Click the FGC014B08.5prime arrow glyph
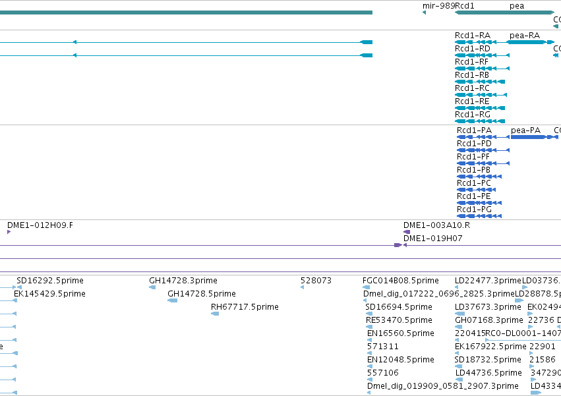Viewport: 561px width, 396px height. point(366,287)
